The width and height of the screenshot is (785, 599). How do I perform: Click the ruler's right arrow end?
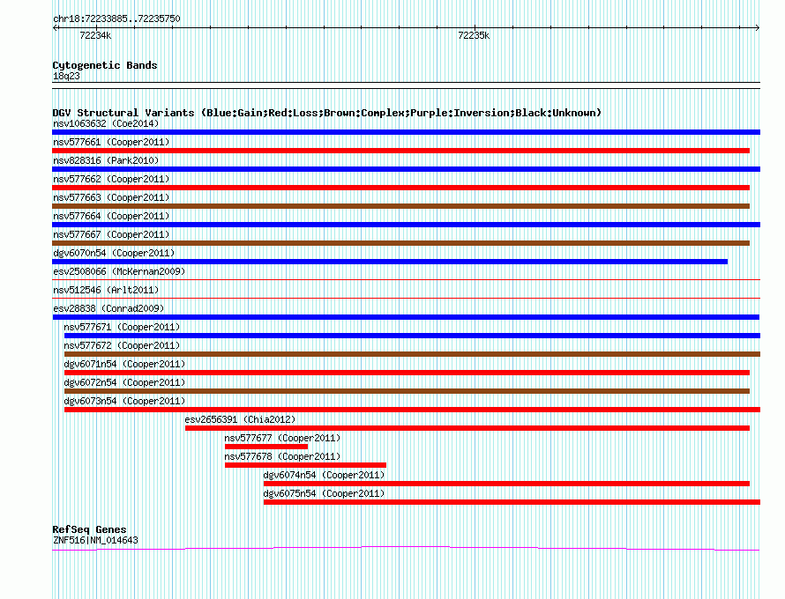coord(758,28)
